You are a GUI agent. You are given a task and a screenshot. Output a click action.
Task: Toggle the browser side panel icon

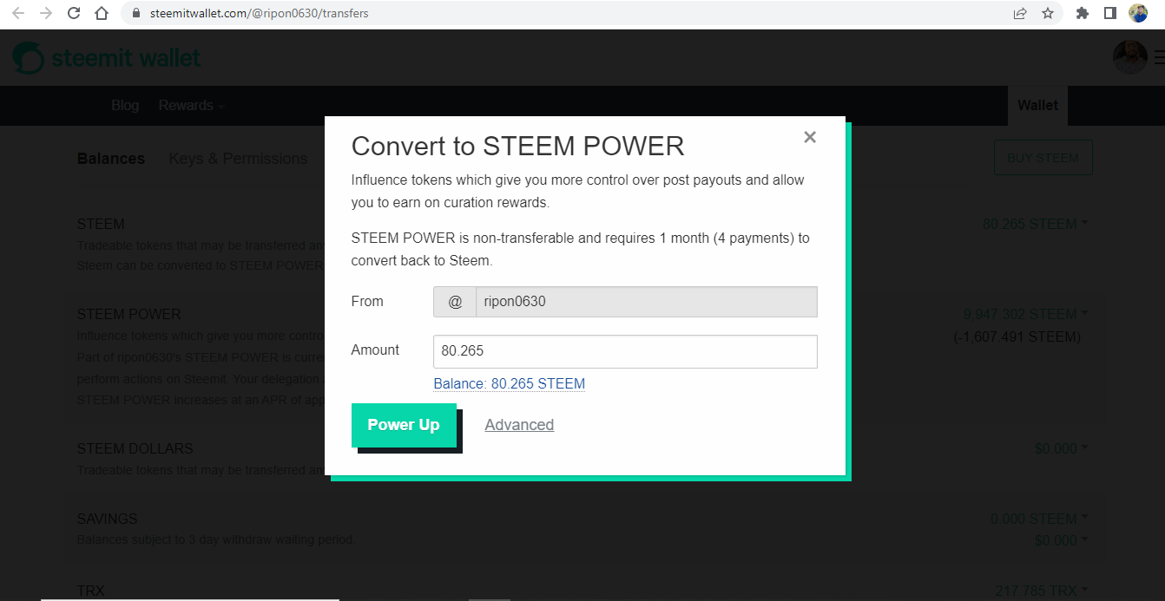pos(1109,13)
